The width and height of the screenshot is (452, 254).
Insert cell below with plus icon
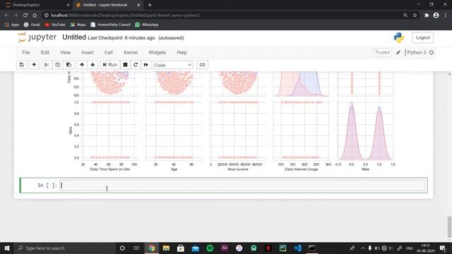click(x=34, y=65)
